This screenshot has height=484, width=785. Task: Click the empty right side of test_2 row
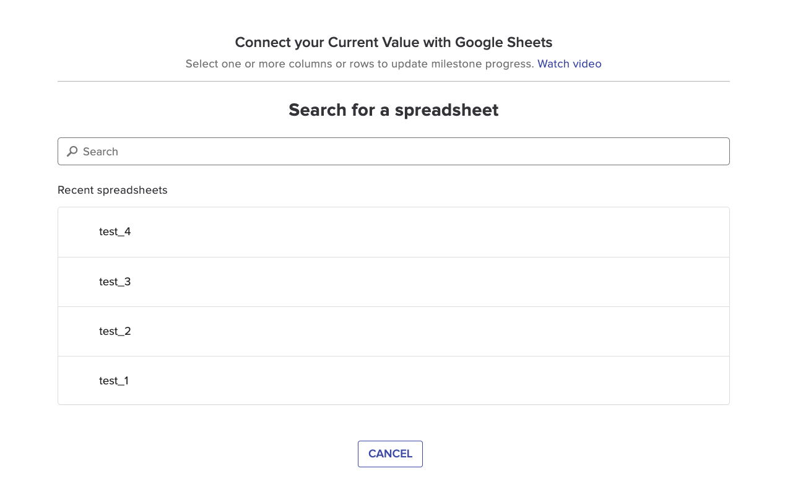(557, 331)
